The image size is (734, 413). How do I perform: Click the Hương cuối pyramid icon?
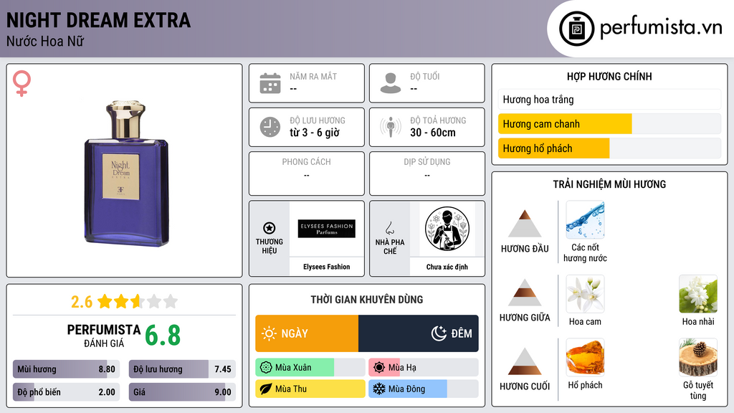coord(525,361)
